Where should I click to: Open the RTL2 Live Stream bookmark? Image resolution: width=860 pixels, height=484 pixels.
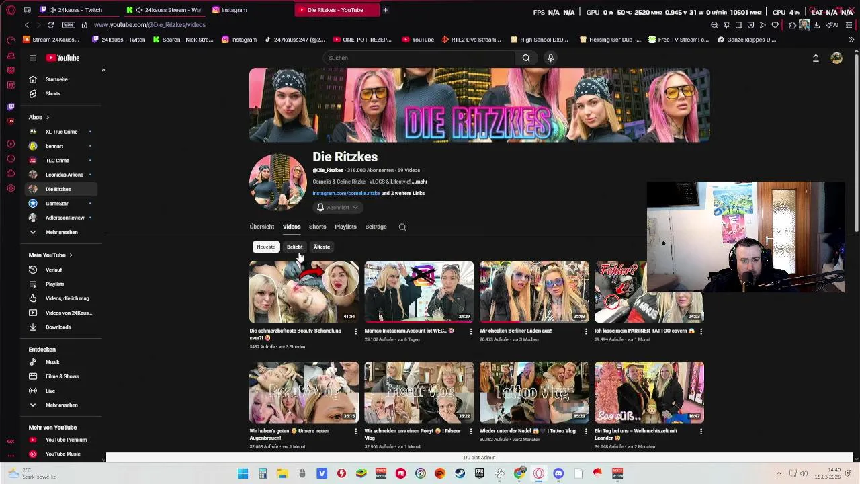click(x=471, y=40)
